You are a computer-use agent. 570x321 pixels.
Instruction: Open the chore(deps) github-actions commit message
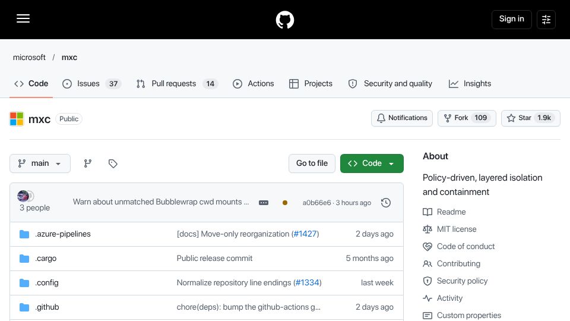(x=249, y=307)
